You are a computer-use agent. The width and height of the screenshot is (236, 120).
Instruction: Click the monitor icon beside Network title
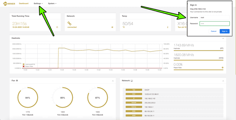(x=132, y=81)
